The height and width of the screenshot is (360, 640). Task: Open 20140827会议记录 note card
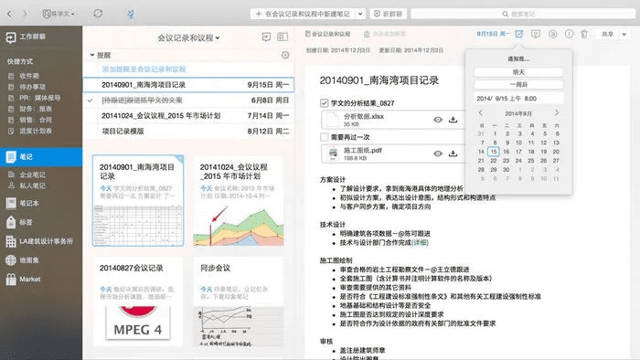(138, 302)
